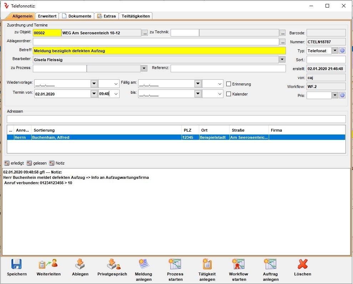Click the browse button beside Ablageordner
Image resolution: width=353 pixels, height=284 pixels.
click(x=282, y=42)
